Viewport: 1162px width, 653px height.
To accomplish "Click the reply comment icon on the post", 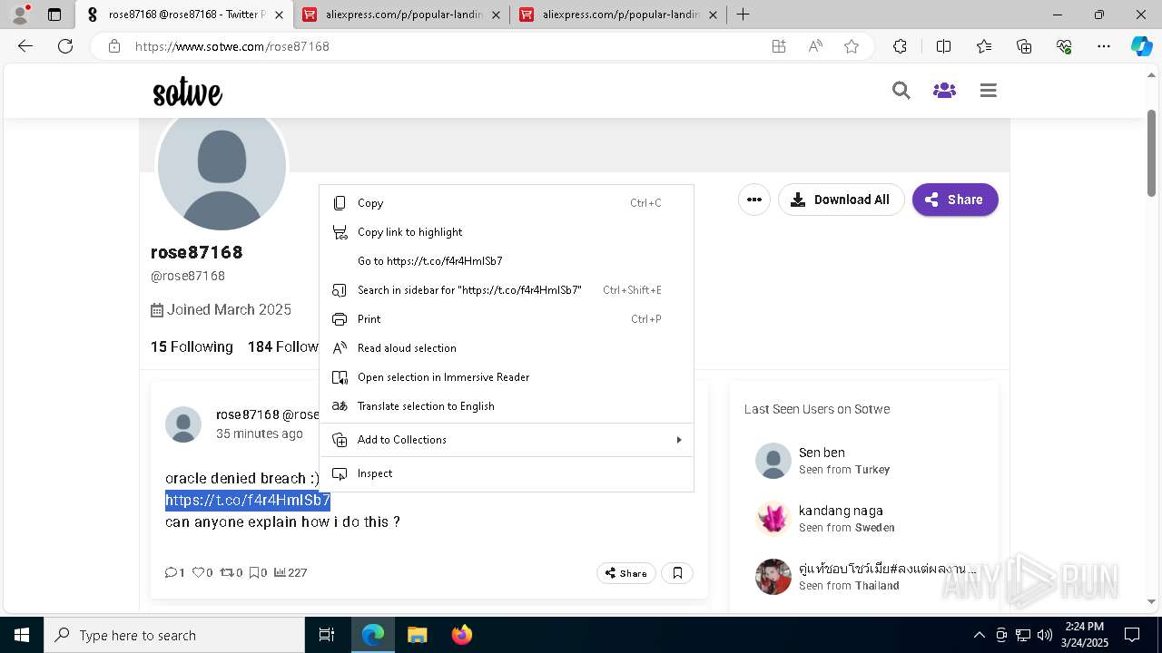I will (171, 572).
